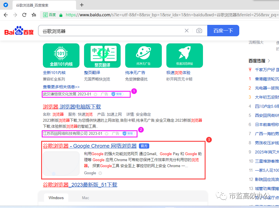The width and height of the screenshot is (279, 208).
Task: Click the bookmark star icon
Action: (34, 15)
